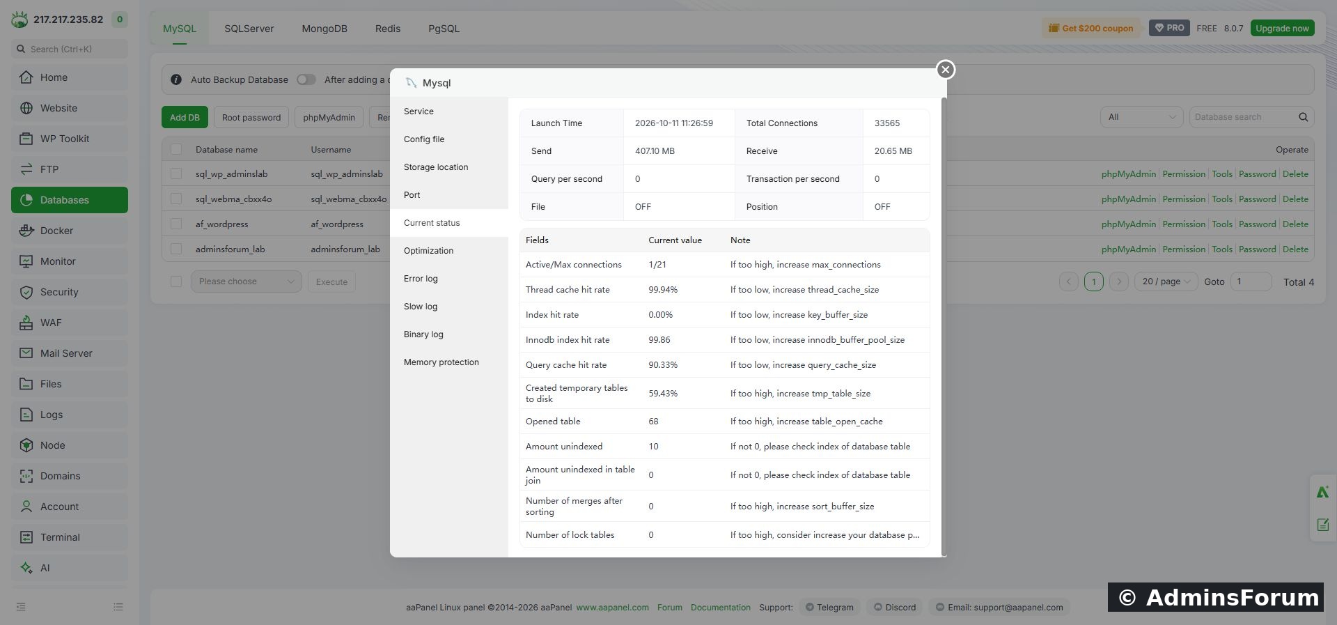Screen dimensions: 1337x625
Task: Click the Upgrade now button
Action: 1282,29
